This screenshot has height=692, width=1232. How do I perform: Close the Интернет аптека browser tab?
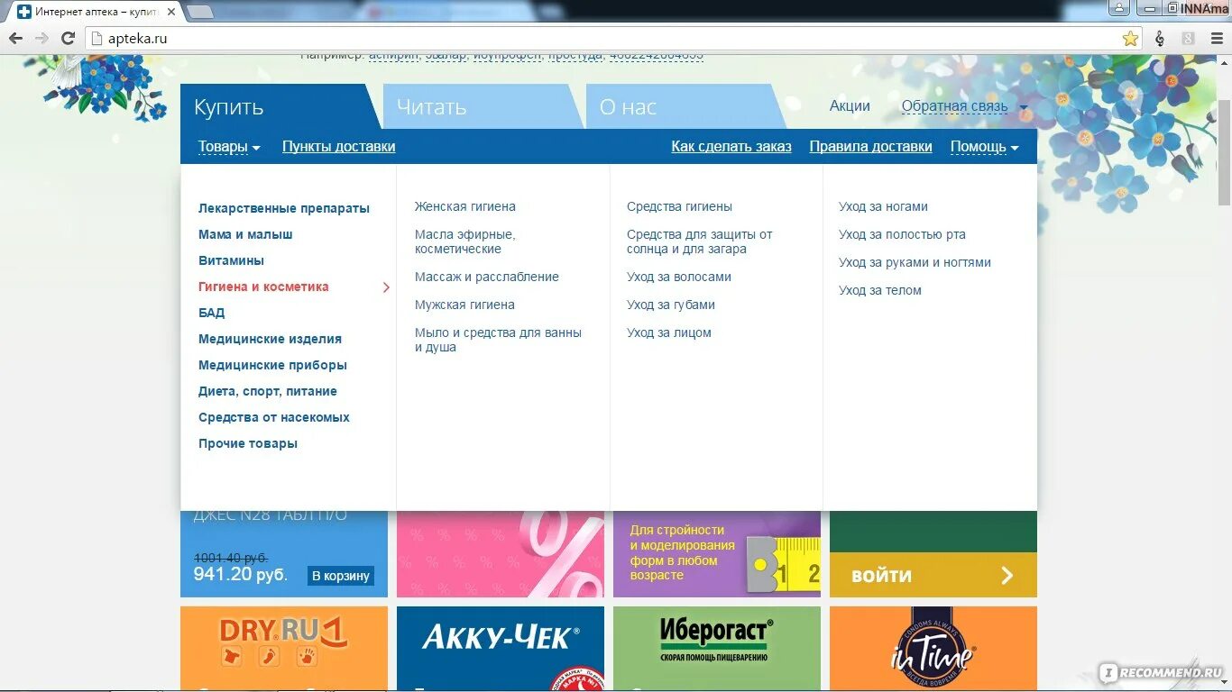click(171, 12)
